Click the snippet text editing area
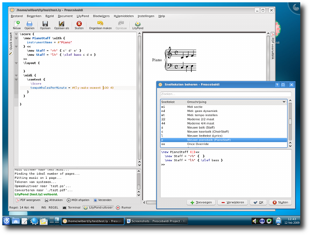The height and width of the screenshot is (235, 310). click(x=226, y=174)
